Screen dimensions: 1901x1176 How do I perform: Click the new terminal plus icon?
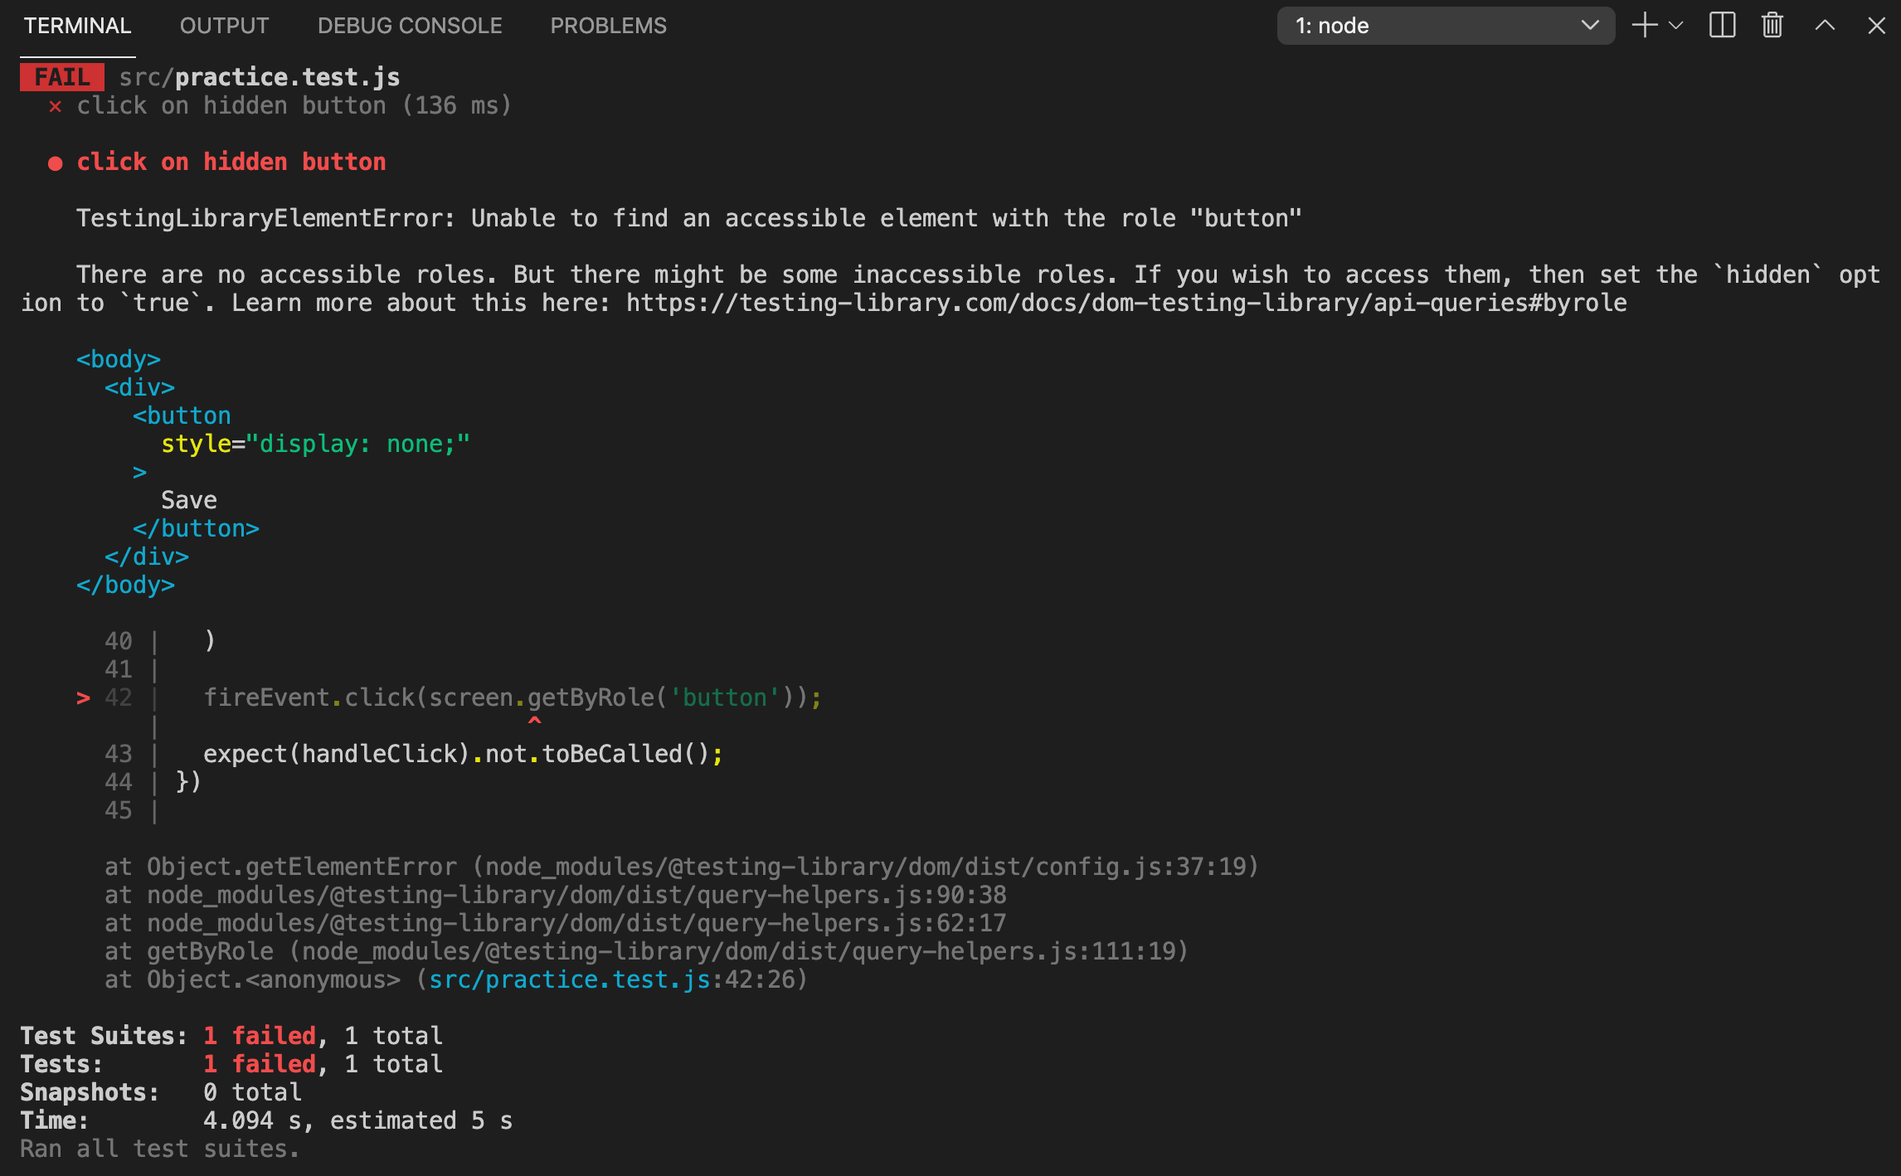[x=1644, y=26]
